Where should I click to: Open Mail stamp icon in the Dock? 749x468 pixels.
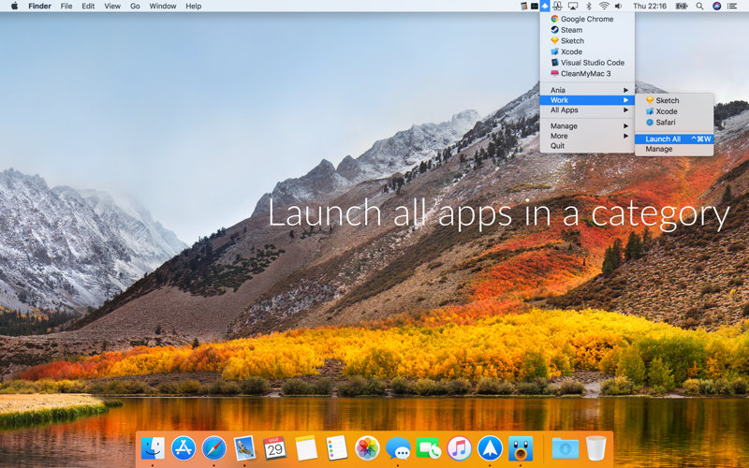click(x=244, y=448)
